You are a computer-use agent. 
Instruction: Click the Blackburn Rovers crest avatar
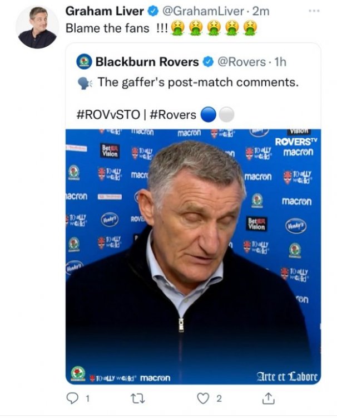click(84, 61)
